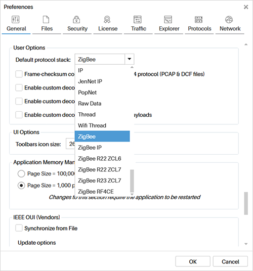The height and width of the screenshot is (271, 253).
Task: Choose ZigBee R22 ZCL7 option
Action: pyautogui.click(x=102, y=169)
